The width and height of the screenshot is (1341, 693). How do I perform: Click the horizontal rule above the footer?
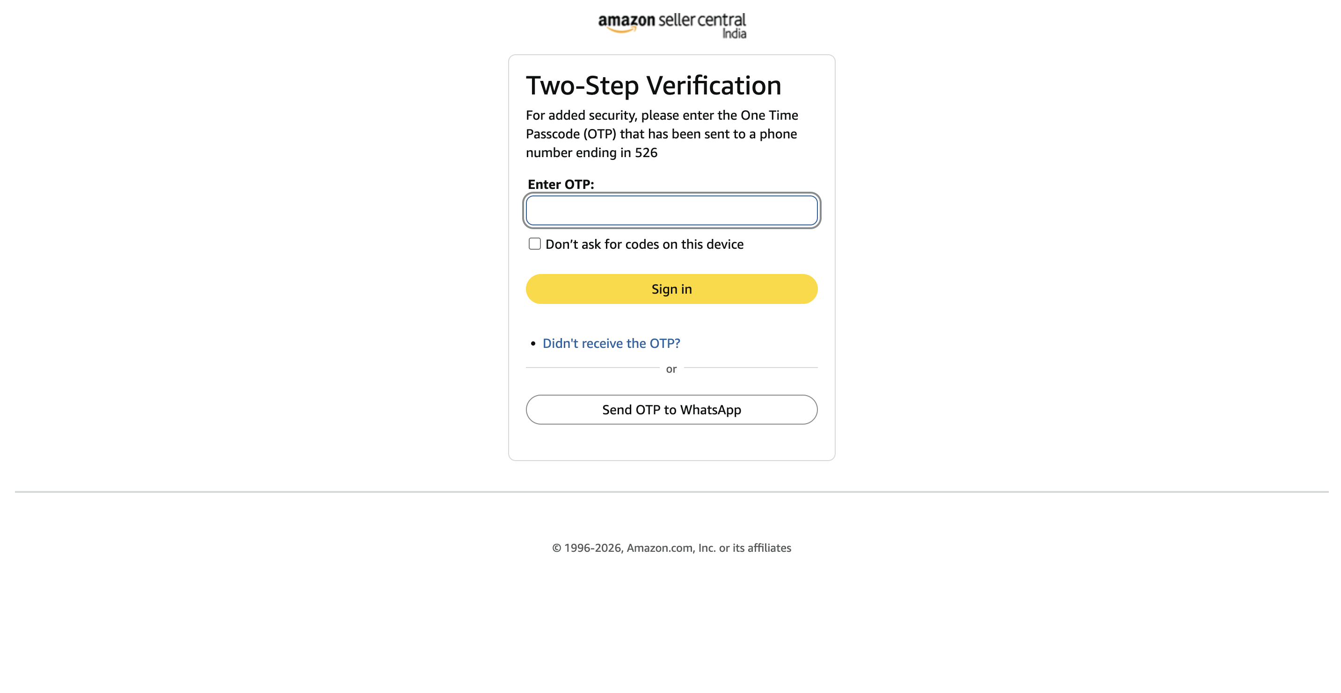tap(671, 491)
